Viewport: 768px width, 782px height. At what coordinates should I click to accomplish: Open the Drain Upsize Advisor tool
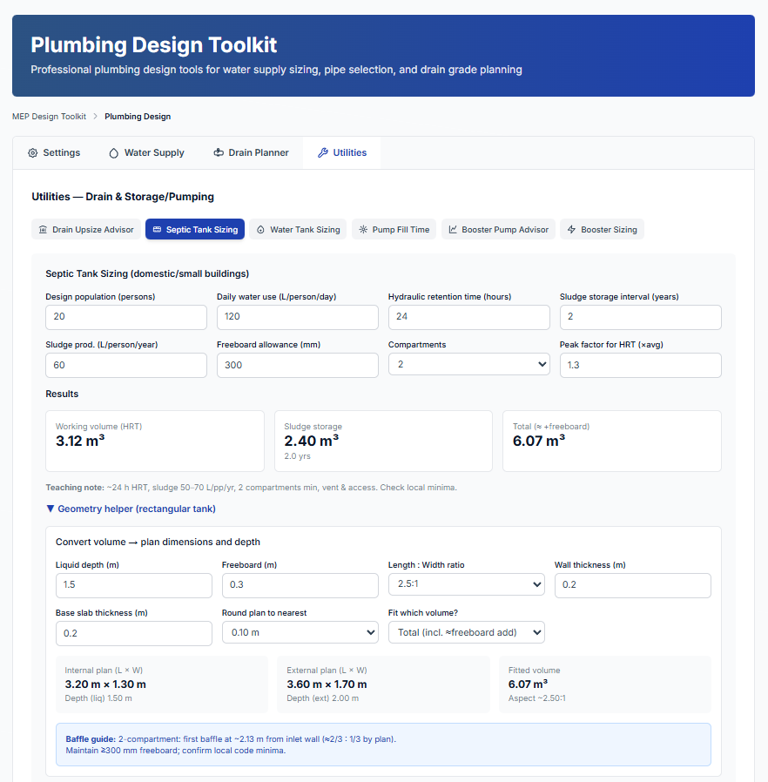coord(85,230)
